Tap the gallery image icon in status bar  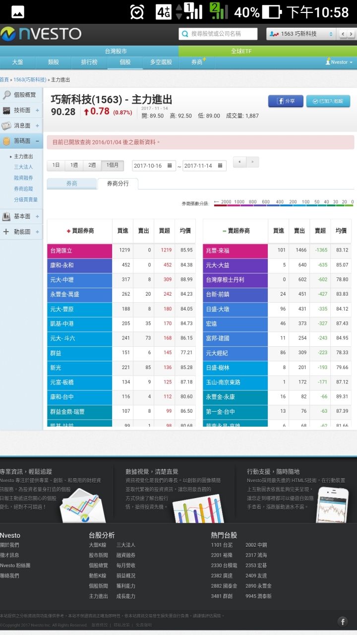point(18,11)
